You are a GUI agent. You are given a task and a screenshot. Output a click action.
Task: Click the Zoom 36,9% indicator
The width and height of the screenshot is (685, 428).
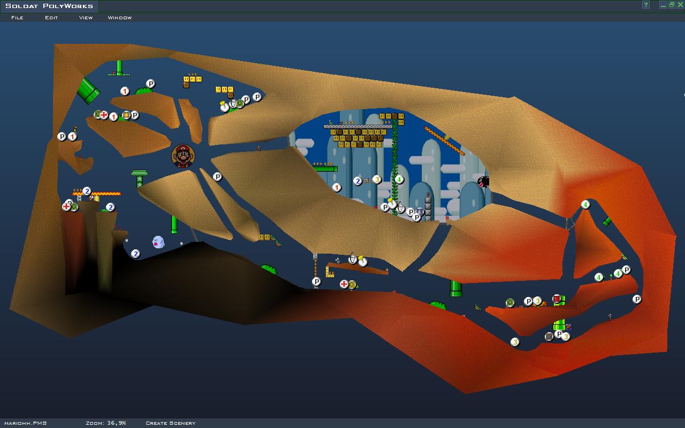tap(105, 423)
